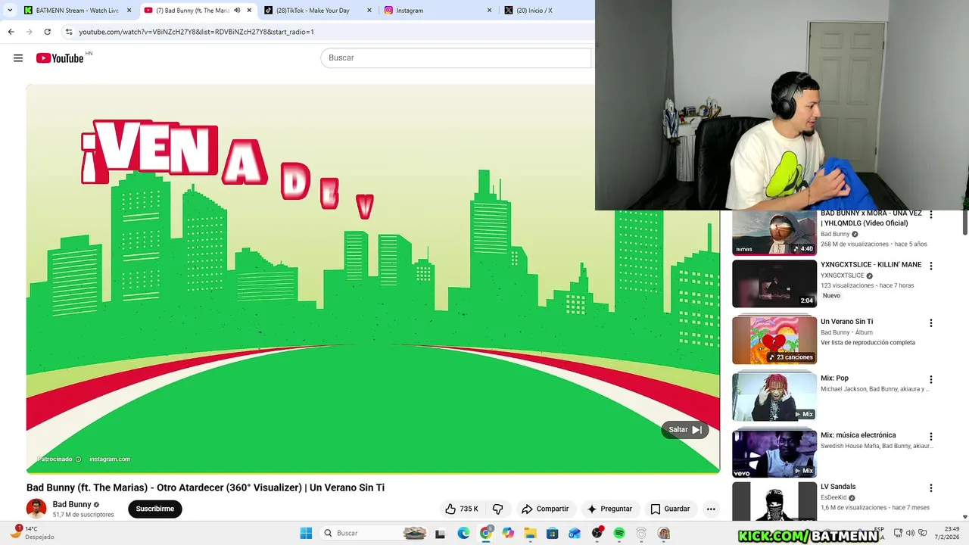Share the video via Compartir
This screenshot has width=969, height=545.
(x=545, y=509)
